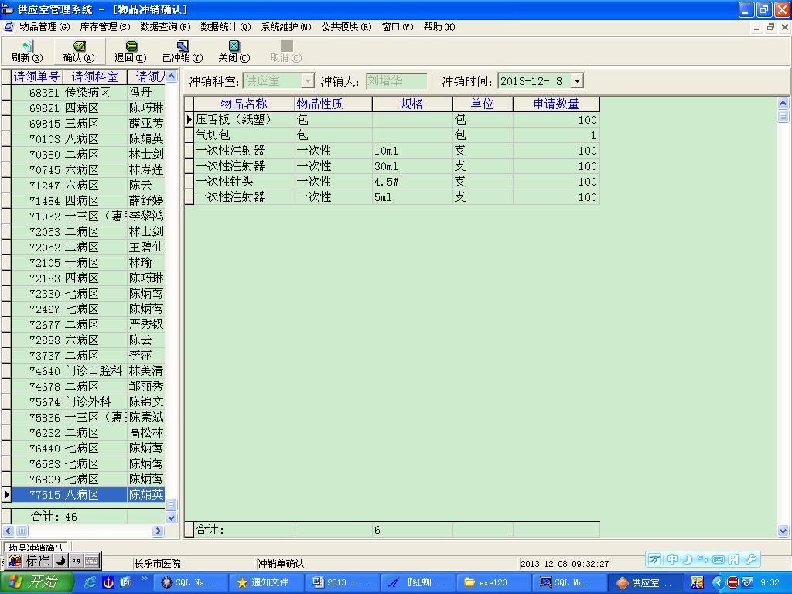
Task: Open the 公共模块 menu
Action: (x=346, y=27)
